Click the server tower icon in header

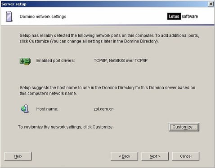pos(9,16)
